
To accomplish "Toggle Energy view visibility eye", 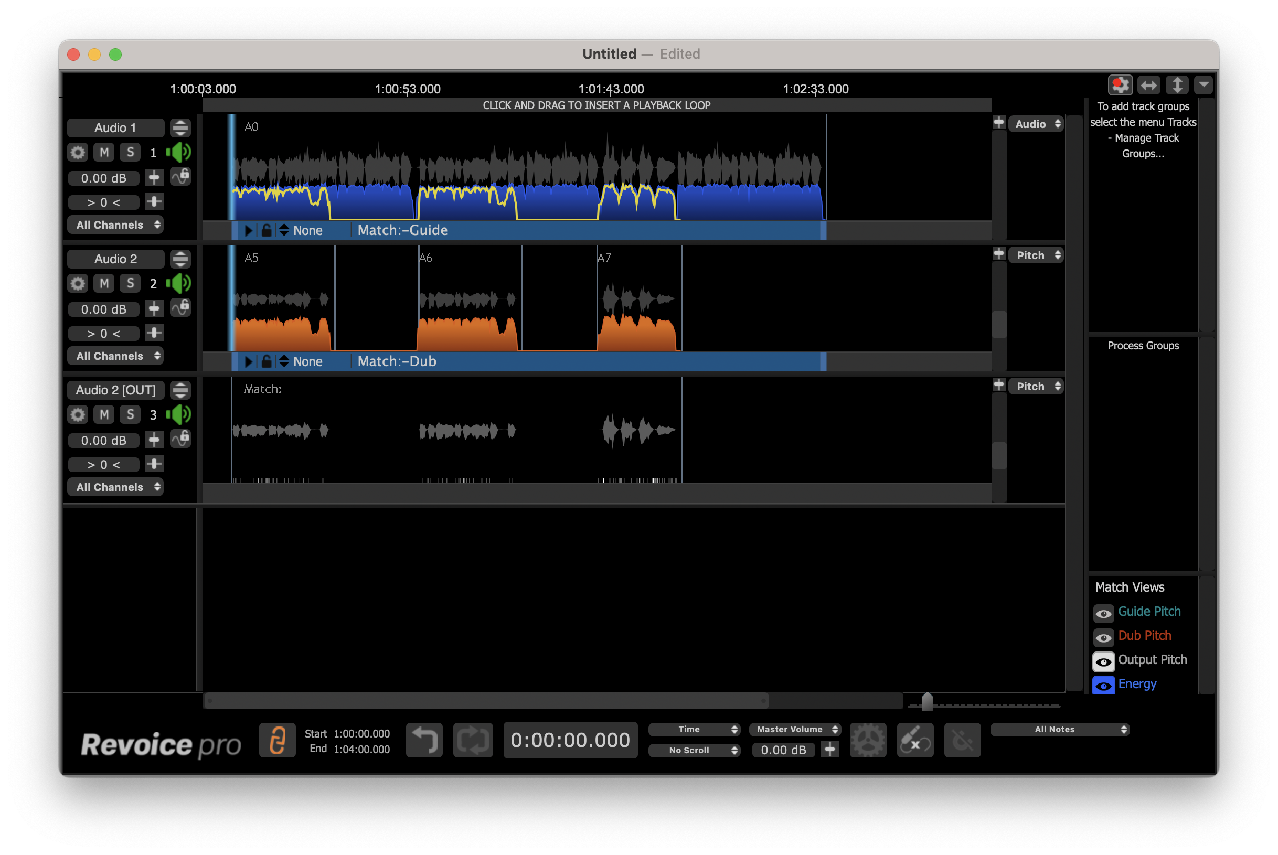I will (x=1103, y=686).
